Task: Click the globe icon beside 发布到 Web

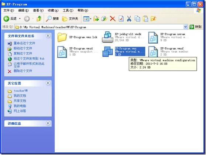Action: 10,59
